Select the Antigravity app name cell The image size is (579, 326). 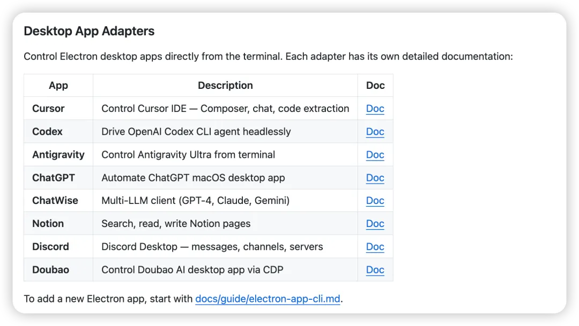pos(58,155)
